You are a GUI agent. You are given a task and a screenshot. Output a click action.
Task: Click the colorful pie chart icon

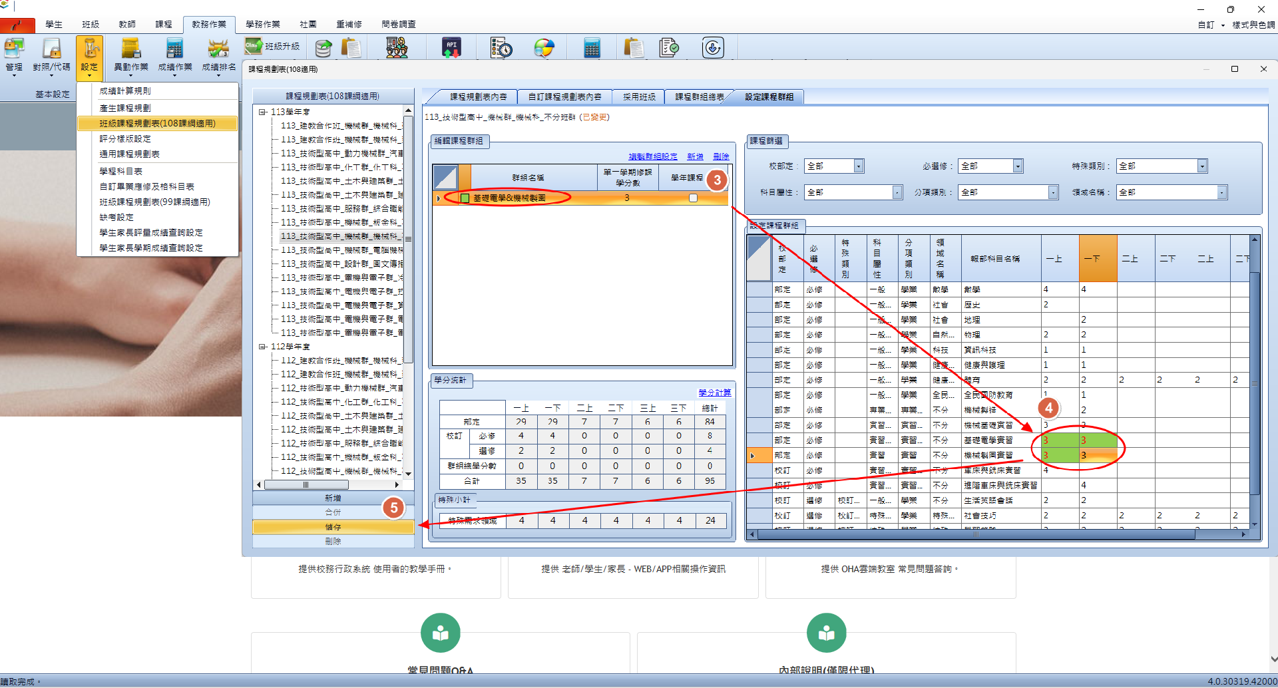pos(544,48)
